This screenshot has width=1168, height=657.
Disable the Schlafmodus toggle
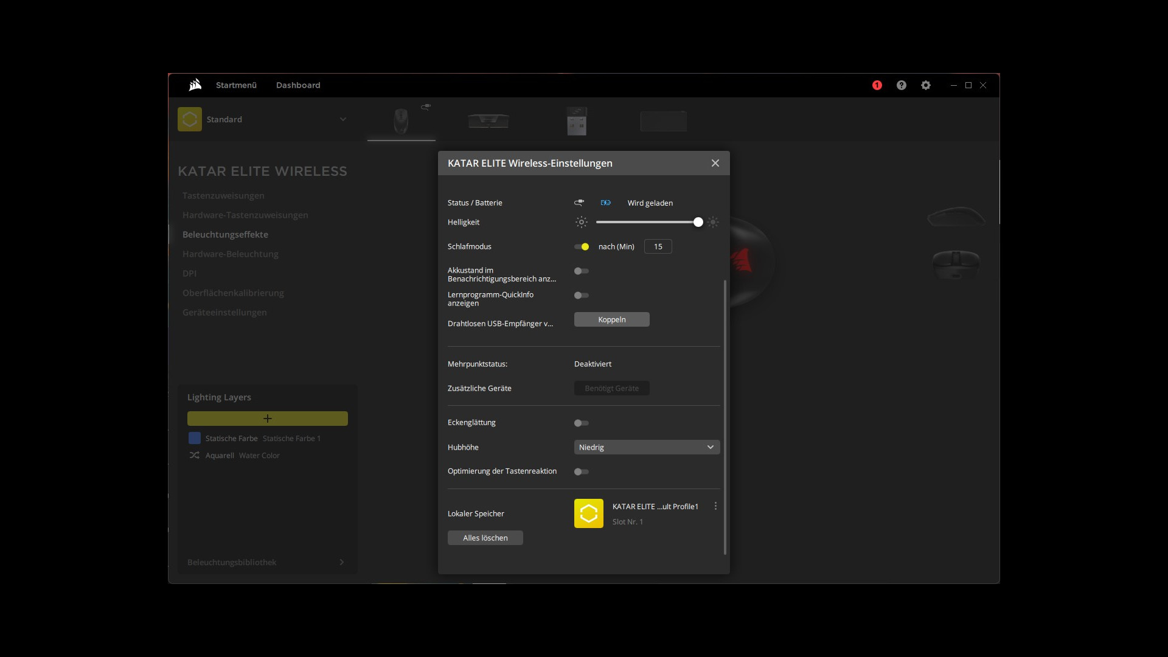pos(582,246)
